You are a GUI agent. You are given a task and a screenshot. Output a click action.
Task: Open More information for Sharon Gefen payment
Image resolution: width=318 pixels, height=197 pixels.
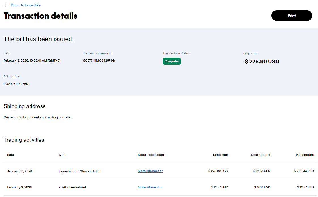(150, 171)
